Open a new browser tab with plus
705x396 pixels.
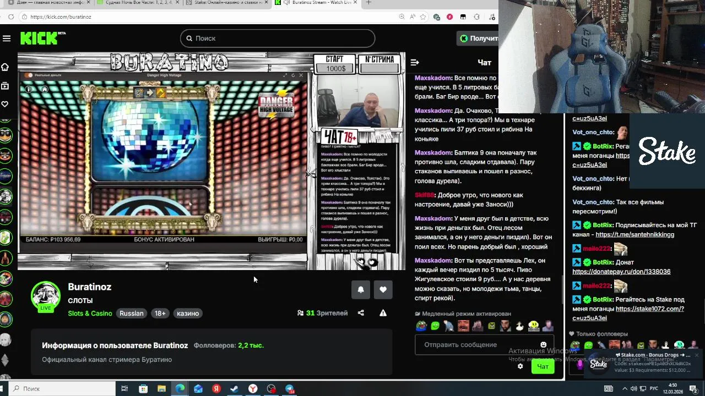click(x=368, y=3)
